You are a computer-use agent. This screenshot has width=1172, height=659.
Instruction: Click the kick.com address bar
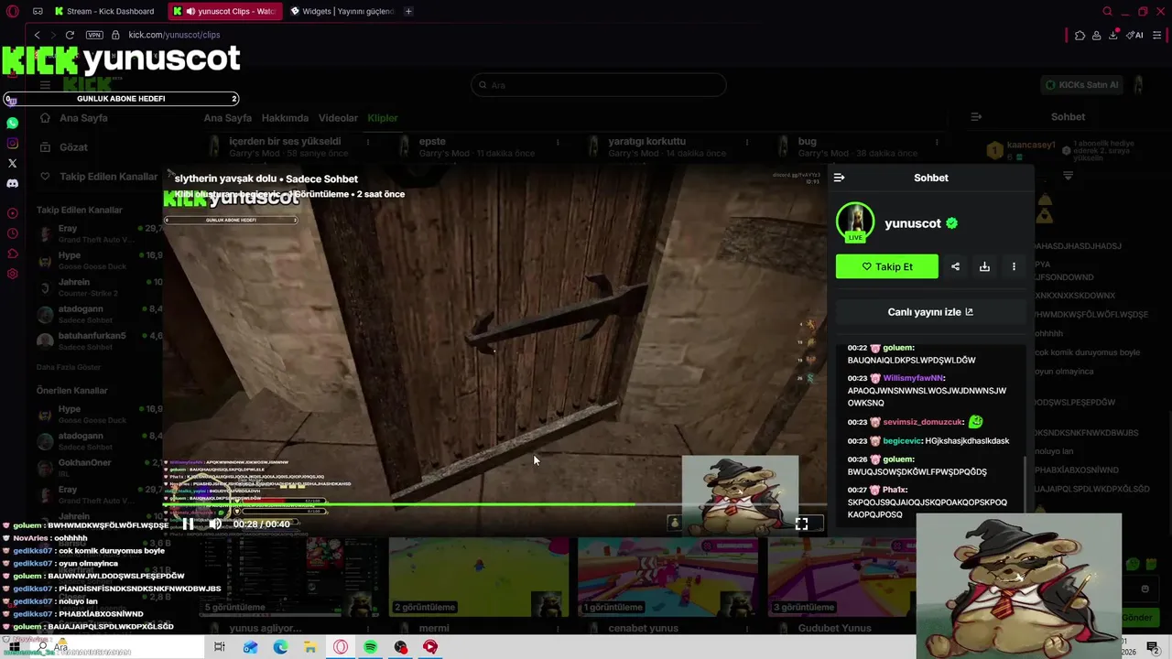[174, 35]
